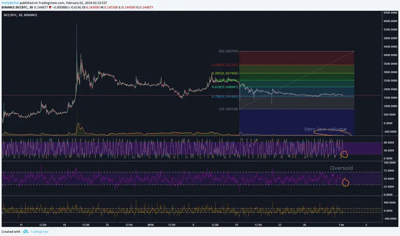Click the TradingView cloud logo icon
This screenshot has width=400, height=236.
pos(25,231)
